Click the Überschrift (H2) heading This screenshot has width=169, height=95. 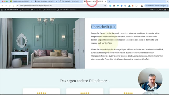104,27
